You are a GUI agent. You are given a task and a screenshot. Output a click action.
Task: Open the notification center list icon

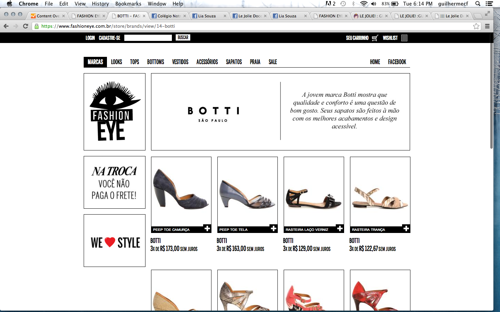coord(489,4)
